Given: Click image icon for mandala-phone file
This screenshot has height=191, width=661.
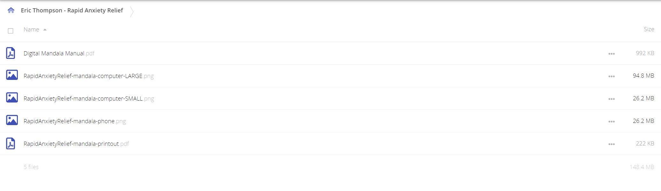Looking at the screenshot, I should [x=12, y=120].
